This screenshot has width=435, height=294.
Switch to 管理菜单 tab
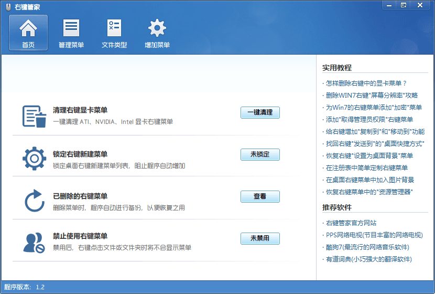71,33
